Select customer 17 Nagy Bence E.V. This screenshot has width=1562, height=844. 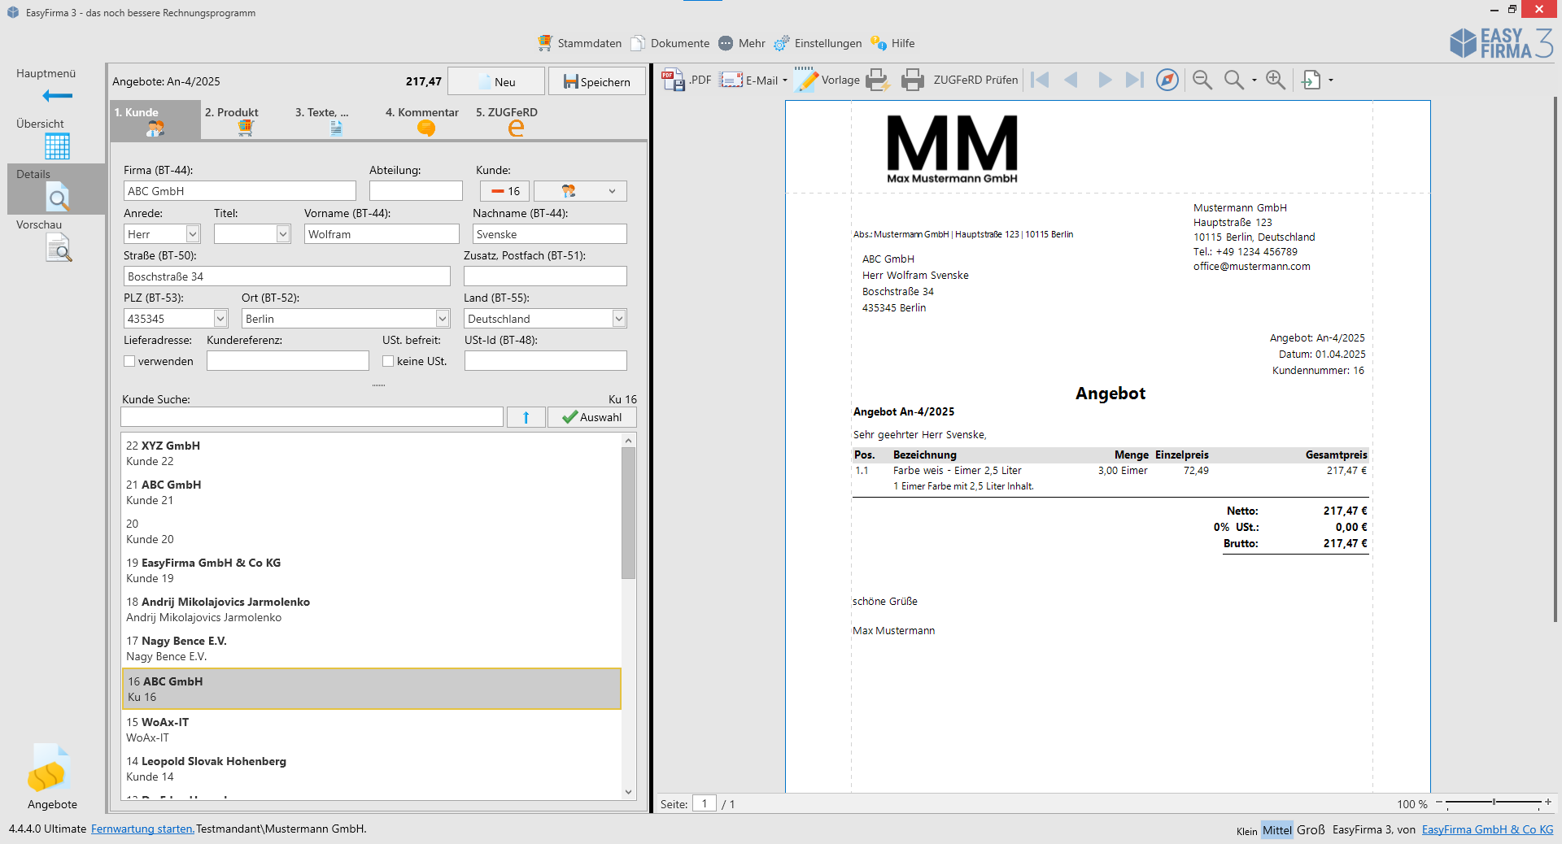coord(371,648)
